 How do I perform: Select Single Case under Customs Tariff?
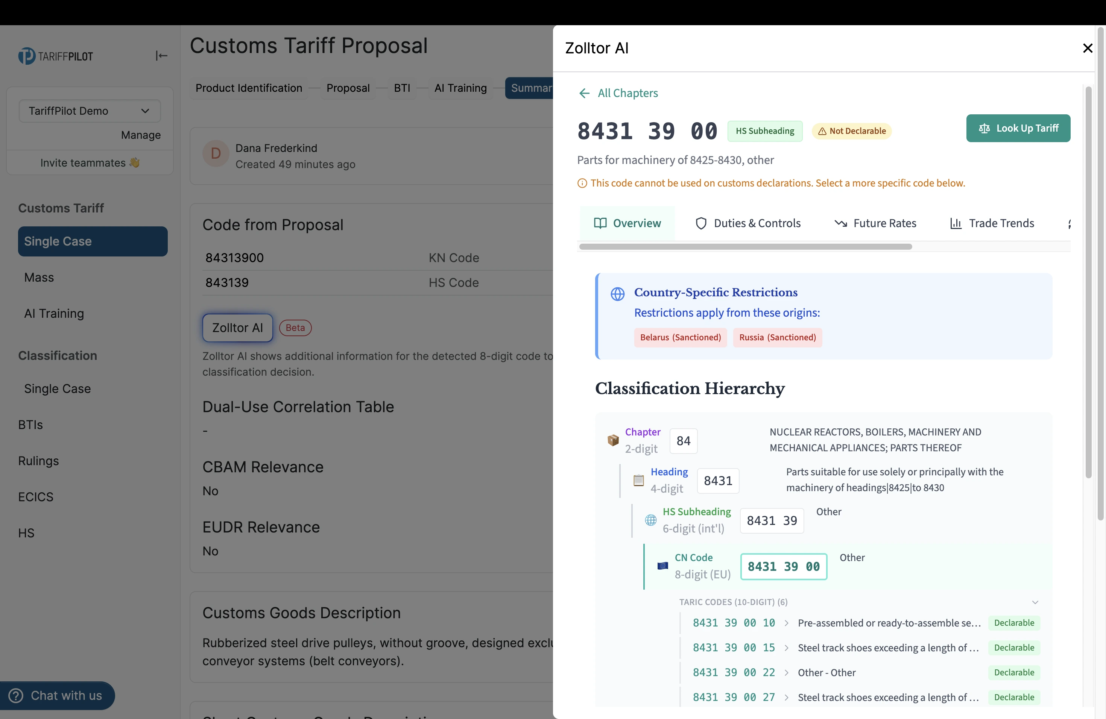tap(93, 241)
